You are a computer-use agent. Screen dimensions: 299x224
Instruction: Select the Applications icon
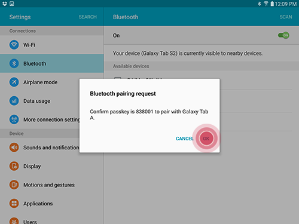pyautogui.click(x=14, y=203)
